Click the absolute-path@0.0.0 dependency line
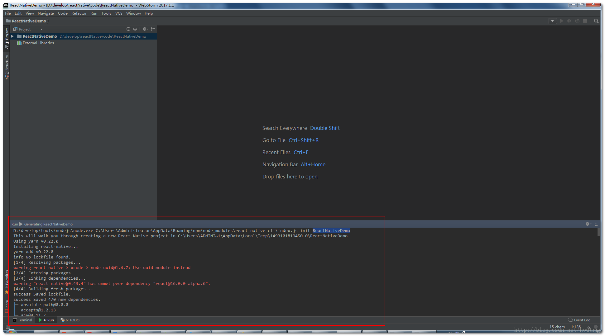The image size is (605, 336). (x=44, y=305)
